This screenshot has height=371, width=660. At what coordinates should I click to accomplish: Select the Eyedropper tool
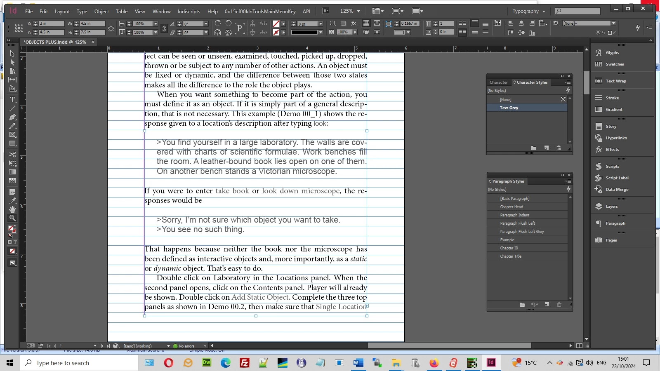point(12,201)
